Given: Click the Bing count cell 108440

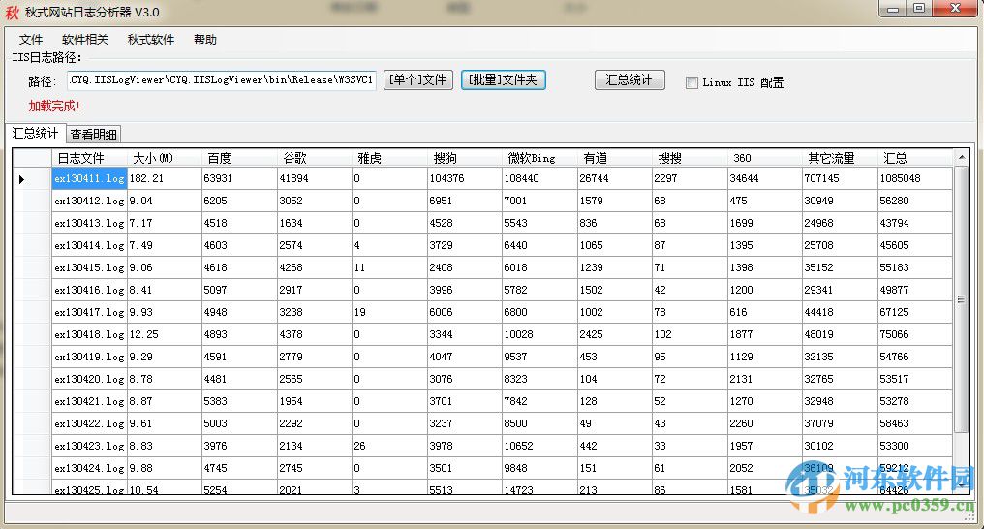Looking at the screenshot, I should tap(539, 179).
